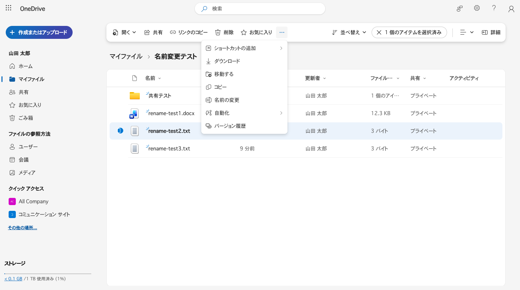Open the 詳細 details pane
This screenshot has width=520, height=290.
click(x=491, y=32)
